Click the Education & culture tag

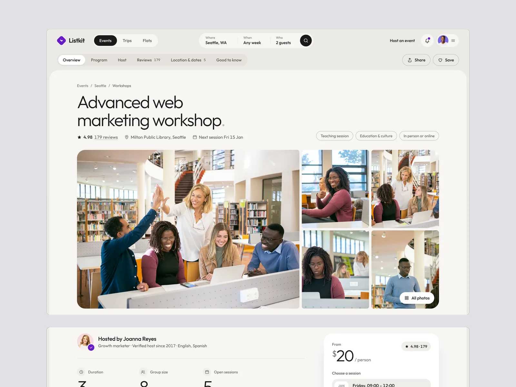click(x=376, y=136)
